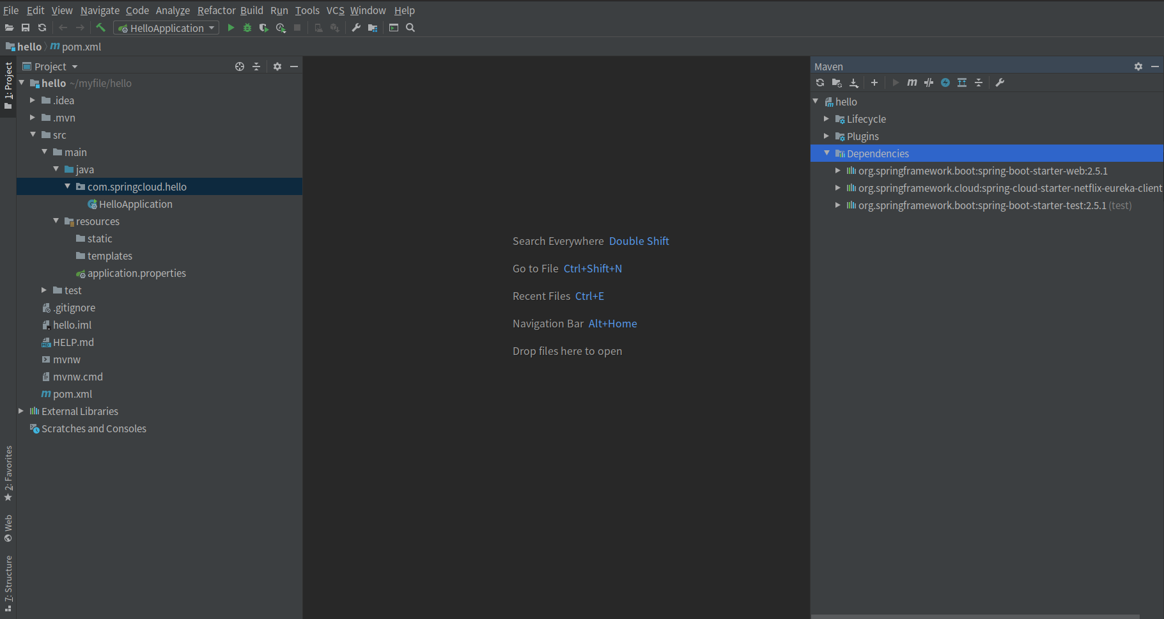Toggle Maven offline mode
1164x619 pixels.
[929, 82]
